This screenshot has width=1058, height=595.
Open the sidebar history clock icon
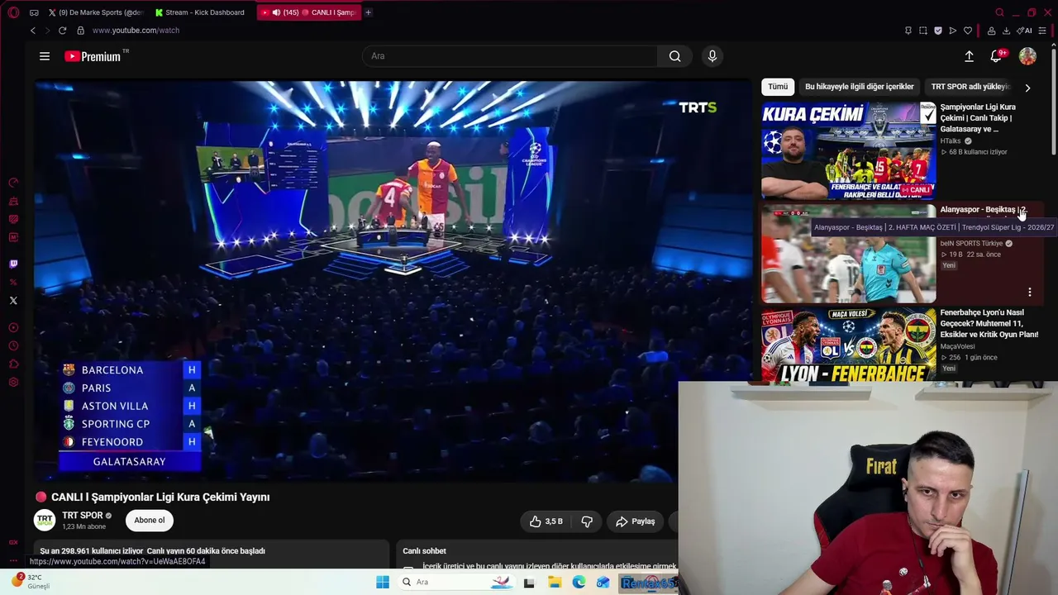point(13,346)
